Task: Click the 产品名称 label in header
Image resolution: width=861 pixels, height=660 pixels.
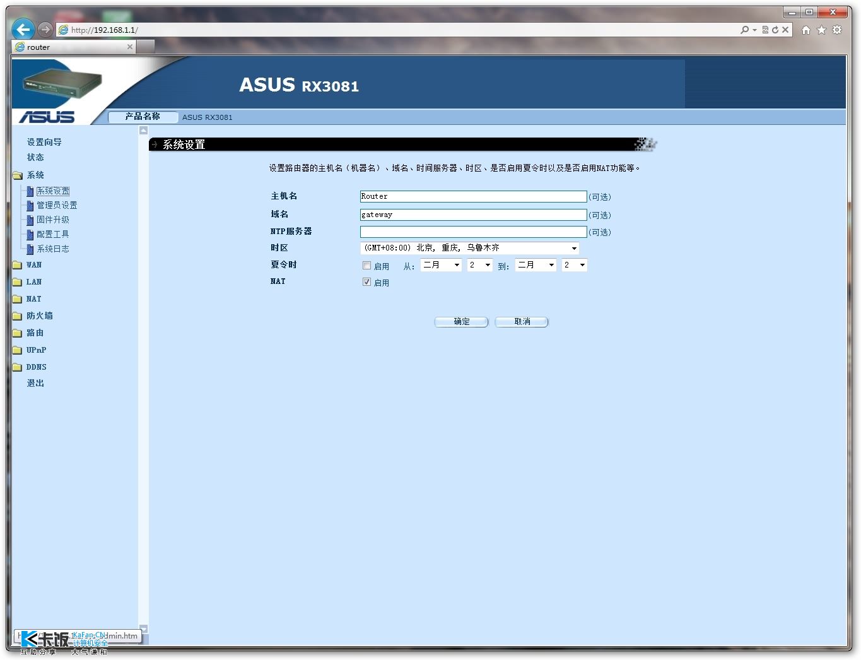Action: click(x=143, y=117)
